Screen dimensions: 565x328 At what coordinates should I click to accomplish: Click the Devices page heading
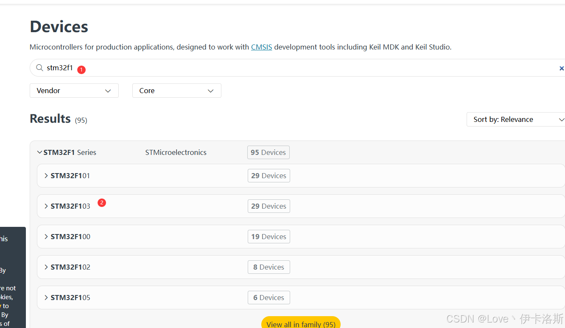(x=59, y=27)
